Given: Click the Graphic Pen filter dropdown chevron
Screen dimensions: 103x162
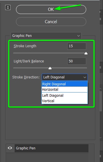Looking at the screenshot, I should 78,36.
